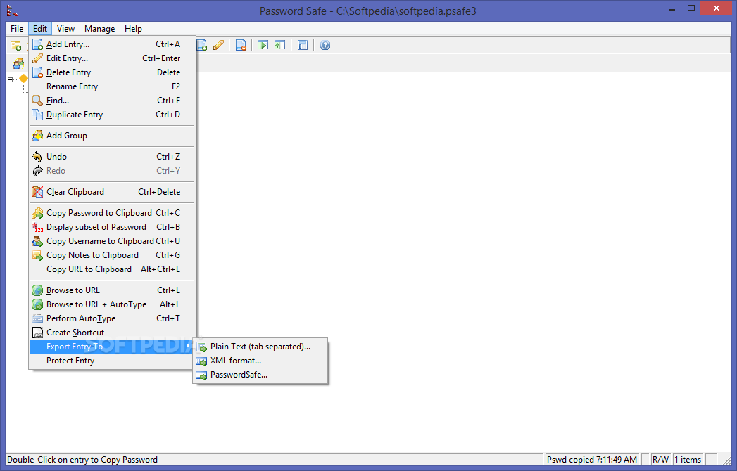Click the Edit Entry pencil toolbar icon

tap(218, 46)
